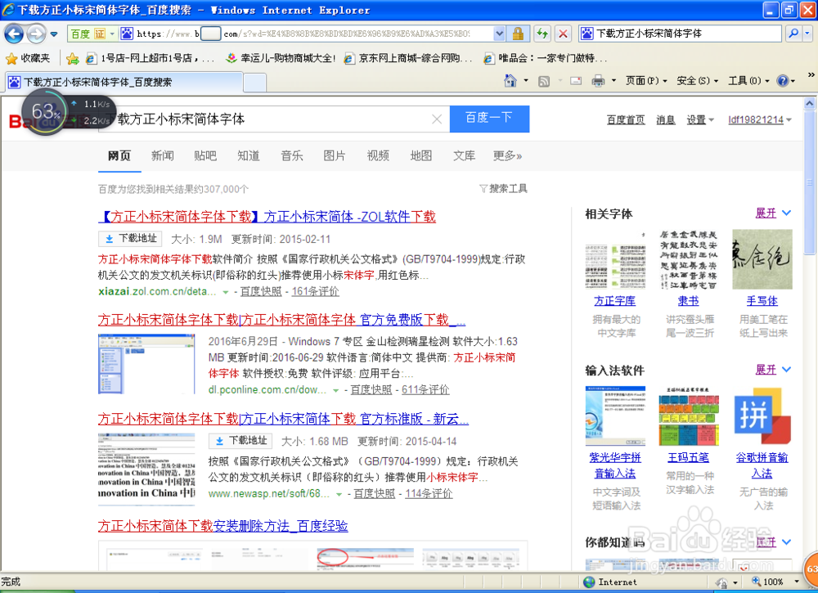This screenshot has height=593, width=818.
Task: Expand the 相关字体 section with 展开
Action: (x=773, y=213)
